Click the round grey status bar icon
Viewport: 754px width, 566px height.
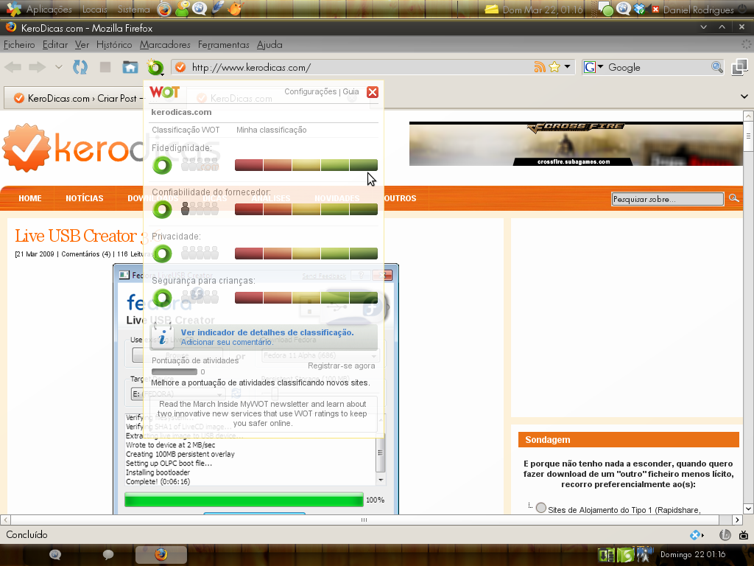pos(725,535)
